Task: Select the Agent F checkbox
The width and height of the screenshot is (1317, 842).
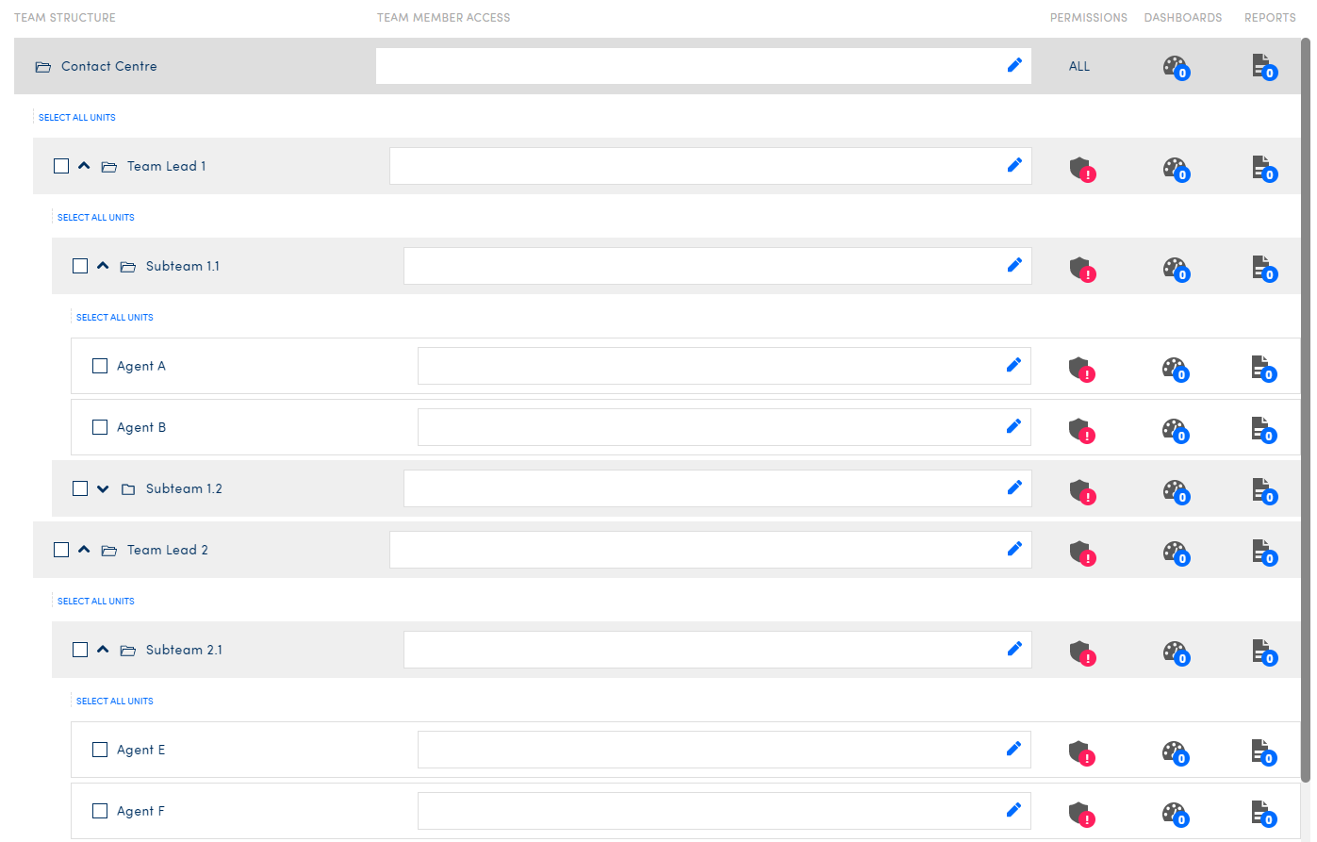Action: point(100,811)
